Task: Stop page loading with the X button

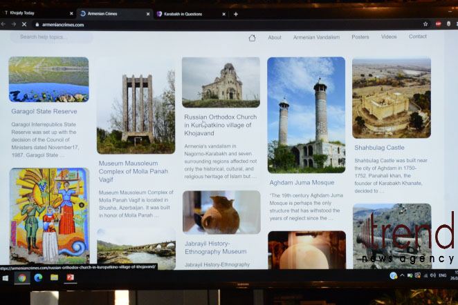Action: point(24,24)
